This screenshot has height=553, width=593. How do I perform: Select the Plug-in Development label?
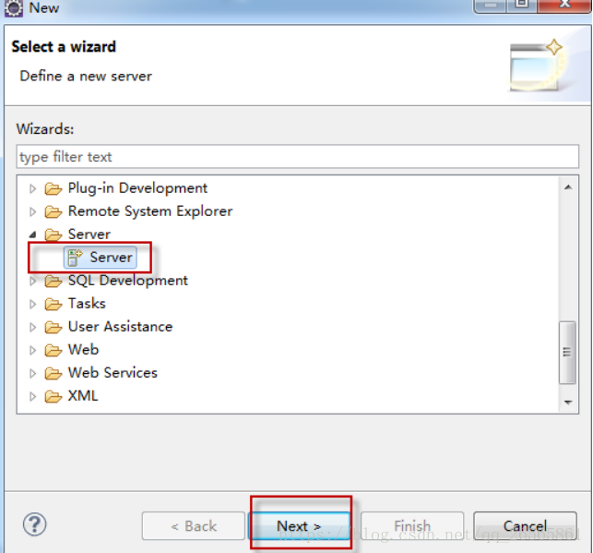(137, 188)
